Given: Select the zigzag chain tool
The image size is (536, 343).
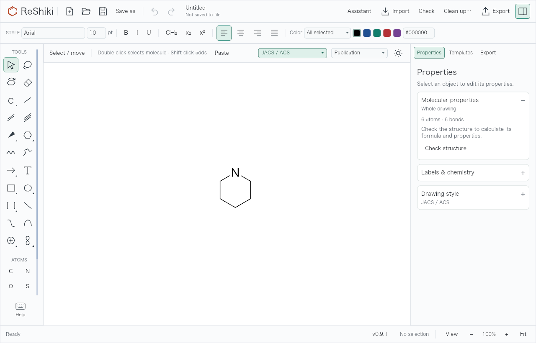Looking at the screenshot, I should pos(11,153).
